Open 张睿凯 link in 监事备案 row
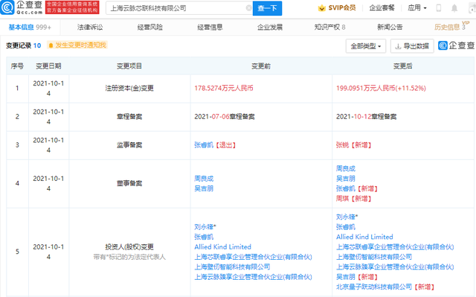476x297 pixels. pyautogui.click(x=204, y=145)
